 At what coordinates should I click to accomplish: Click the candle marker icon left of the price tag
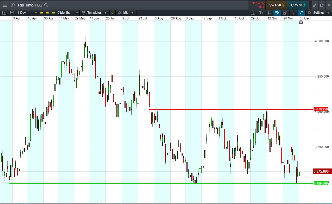click(293, 13)
